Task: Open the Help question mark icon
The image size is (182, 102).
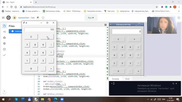Action: click(x=4, y=91)
